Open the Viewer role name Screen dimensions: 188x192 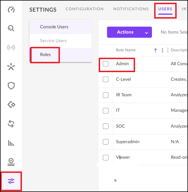coord(123,157)
